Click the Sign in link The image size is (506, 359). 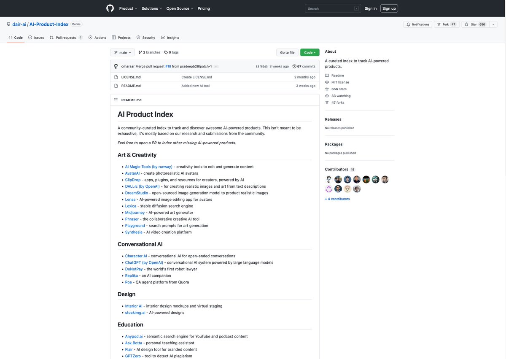click(371, 8)
